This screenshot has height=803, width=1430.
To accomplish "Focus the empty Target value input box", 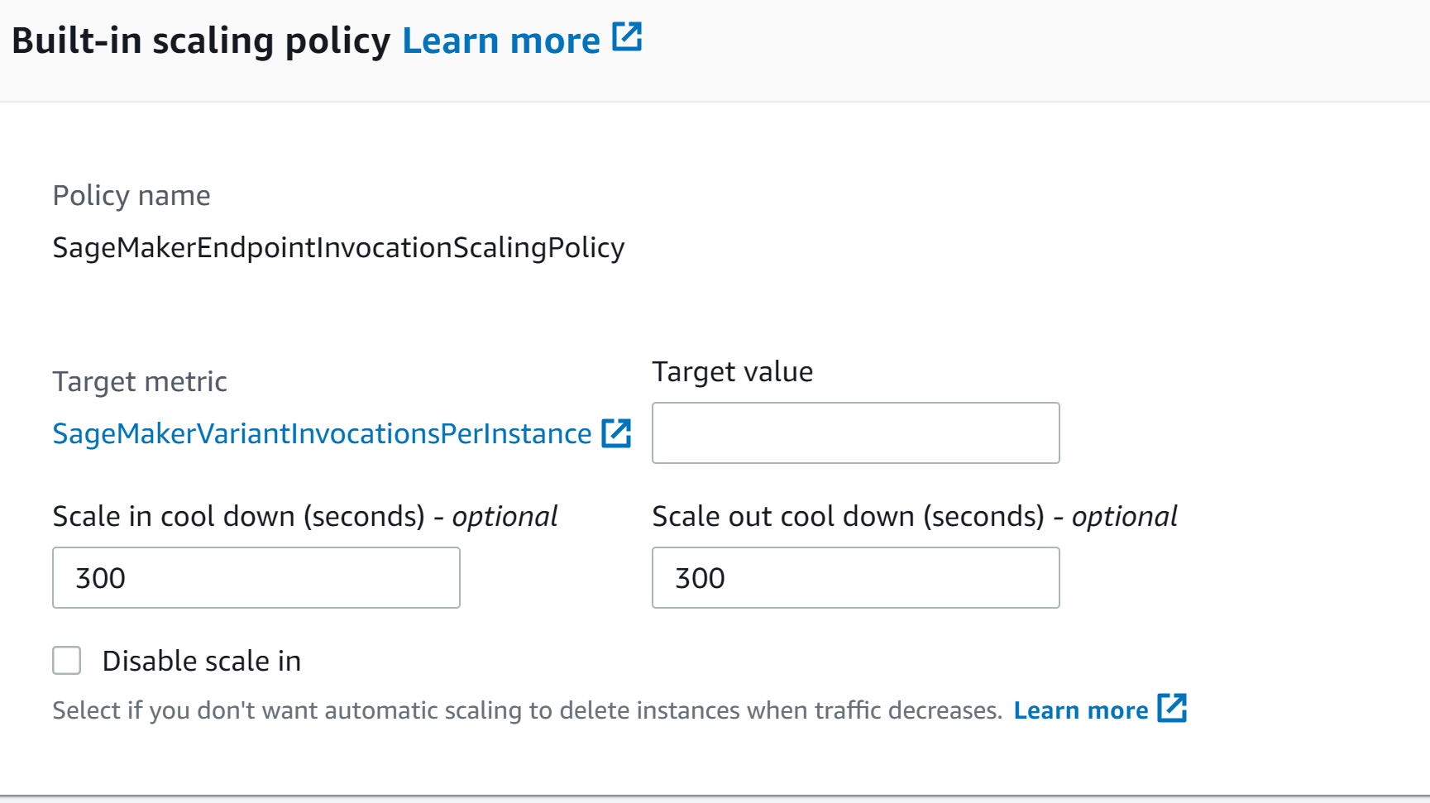I will (x=854, y=433).
